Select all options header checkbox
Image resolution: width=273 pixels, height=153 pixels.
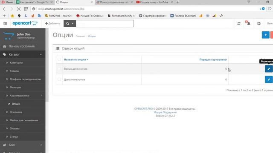59,59
